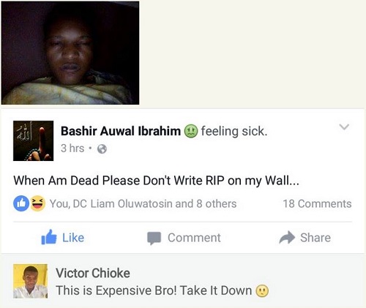Open the dark photo at top
Image resolution: width=366 pixels, height=308 pixels.
pos(70,53)
